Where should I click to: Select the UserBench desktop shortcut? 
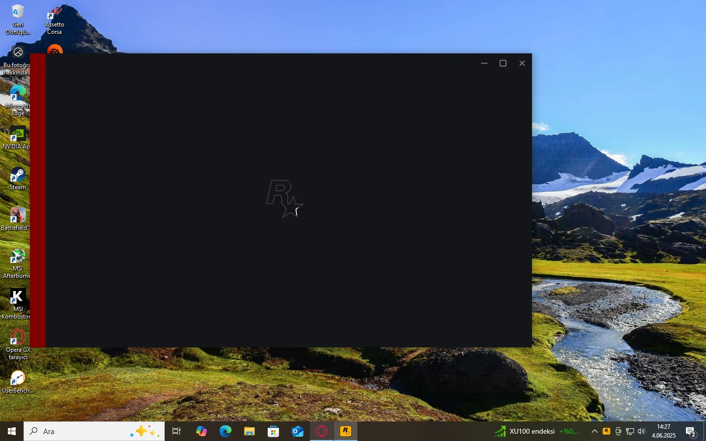pos(18,382)
